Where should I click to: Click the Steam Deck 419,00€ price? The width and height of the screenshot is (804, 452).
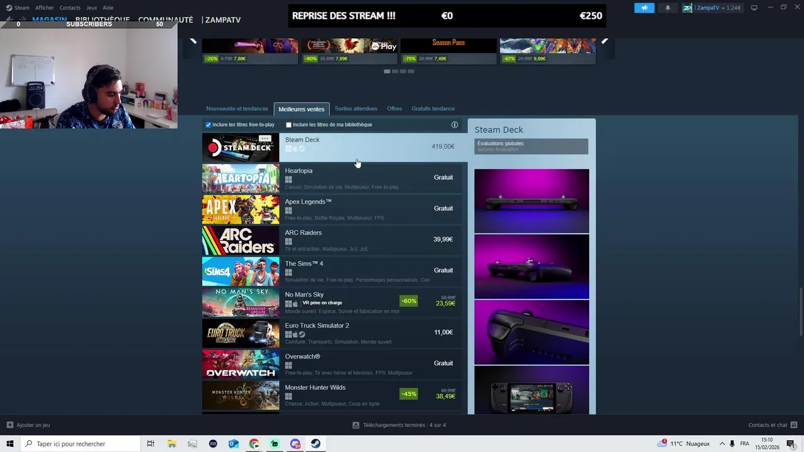point(443,146)
